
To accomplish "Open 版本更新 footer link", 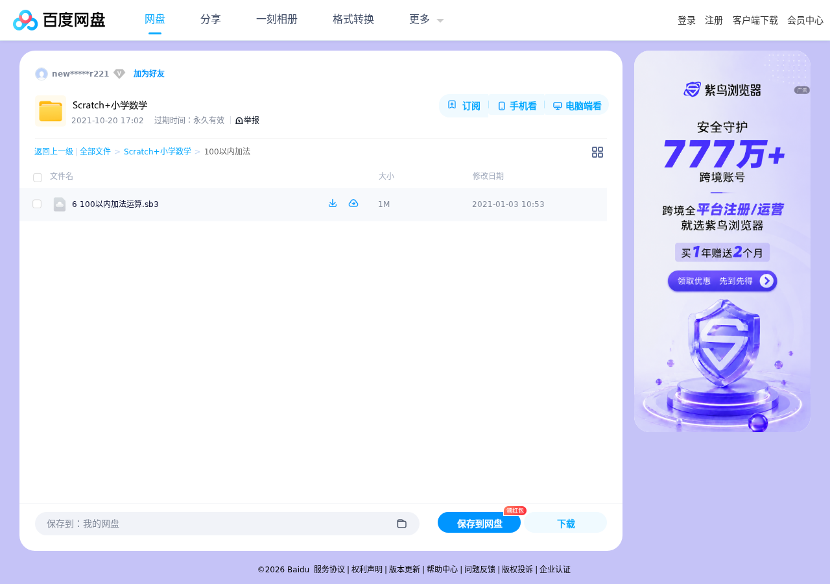I will coord(405,570).
